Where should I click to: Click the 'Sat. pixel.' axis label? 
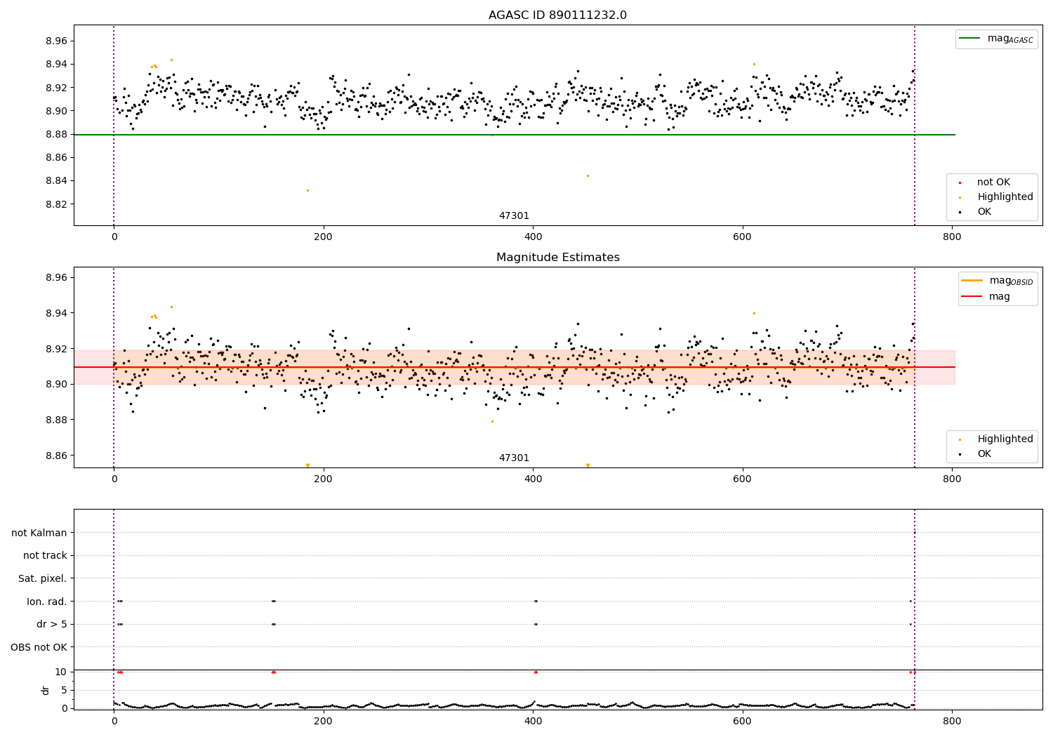(43, 579)
